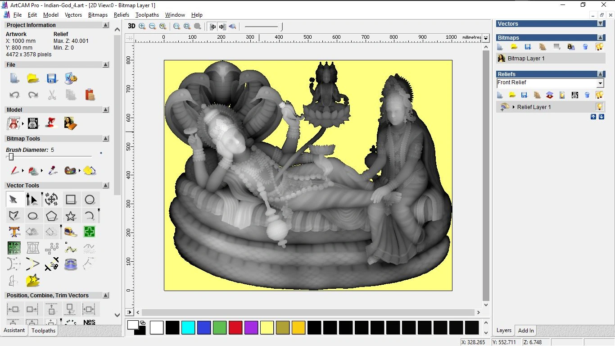
Task: Switch to the 3D view
Action: (x=131, y=26)
